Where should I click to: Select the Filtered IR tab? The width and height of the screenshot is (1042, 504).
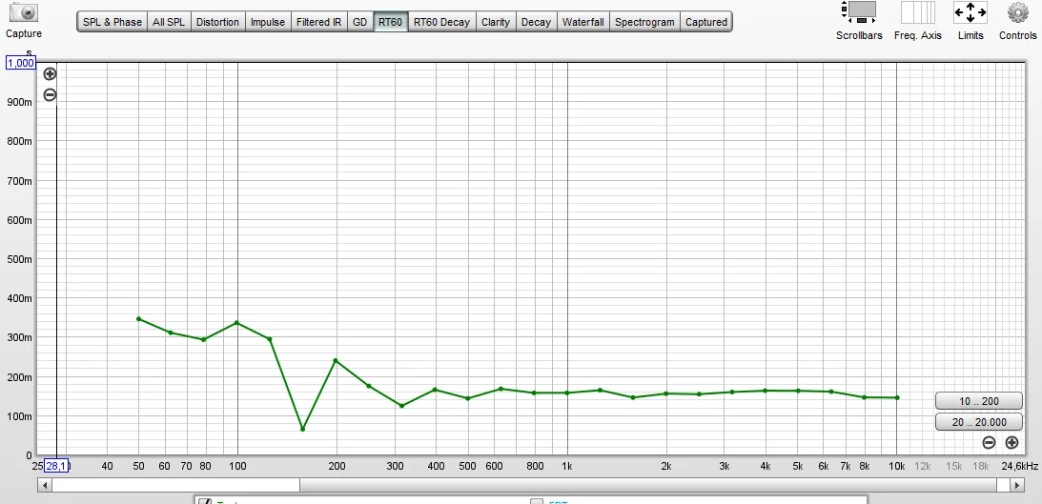click(319, 22)
